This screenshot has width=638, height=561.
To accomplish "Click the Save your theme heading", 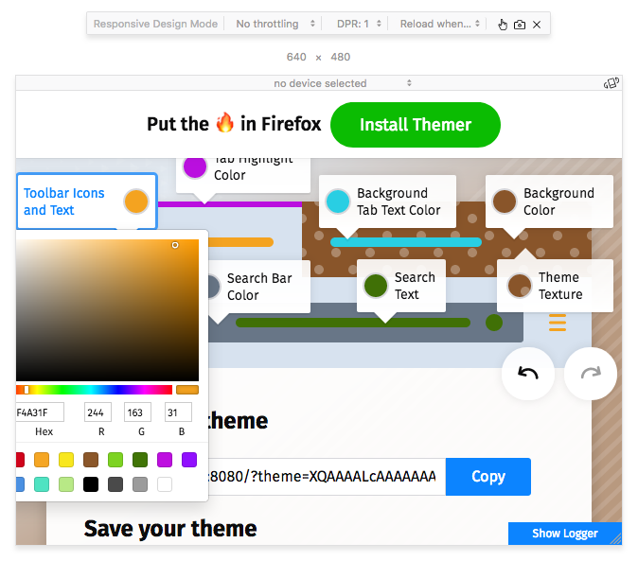I will pos(170,529).
